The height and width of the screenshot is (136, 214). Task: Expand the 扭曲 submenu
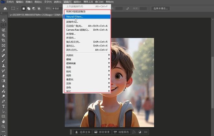click(x=87, y=67)
